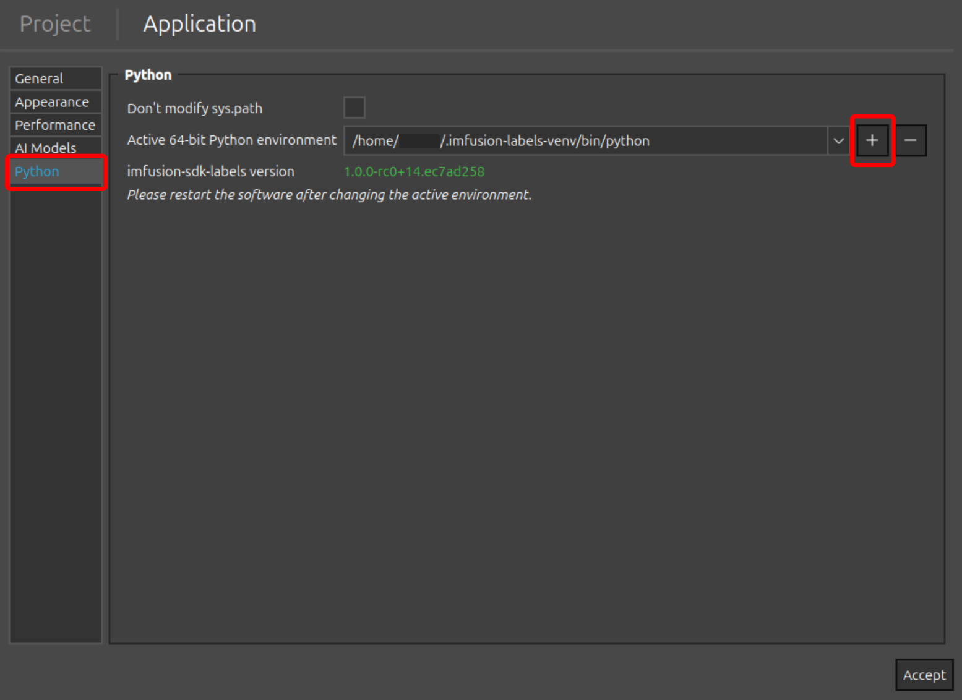Click the version text 1.0.0-rc0+14.ec7ad258
Image resolution: width=962 pixels, height=700 pixels.
pyautogui.click(x=414, y=171)
